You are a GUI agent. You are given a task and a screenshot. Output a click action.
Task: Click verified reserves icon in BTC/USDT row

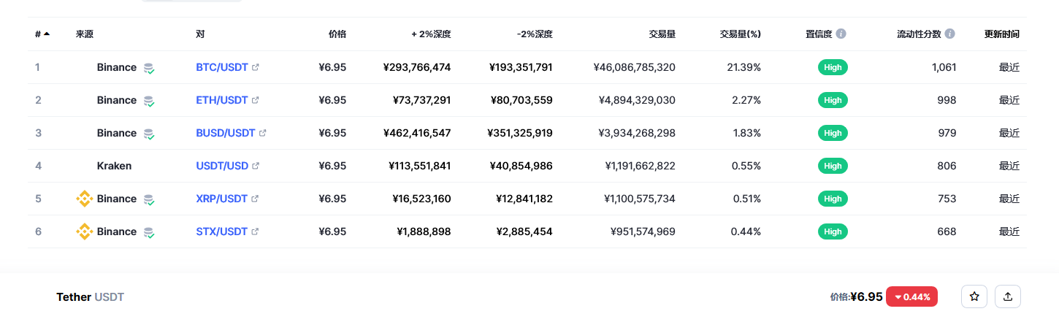click(x=149, y=68)
